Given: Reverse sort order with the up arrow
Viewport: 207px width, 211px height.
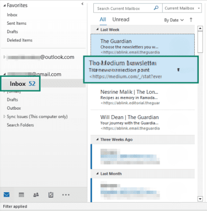Looking at the screenshot, I should click(x=191, y=20).
